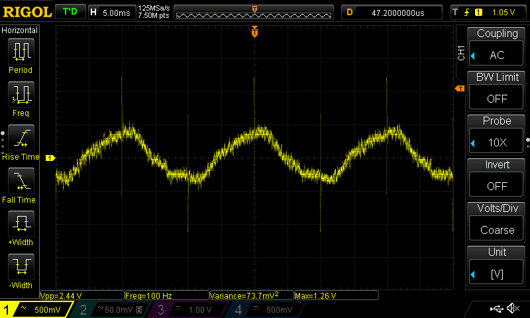Select the Freq measurement icon
Image resolution: width=530 pixels, height=318 pixels.
coord(21,95)
